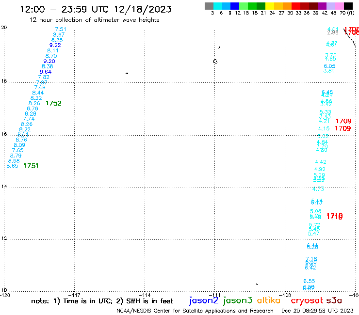Screen dimensions: 359x315
Task: Click the wave height value '5.72'
Action: (314, 225)
